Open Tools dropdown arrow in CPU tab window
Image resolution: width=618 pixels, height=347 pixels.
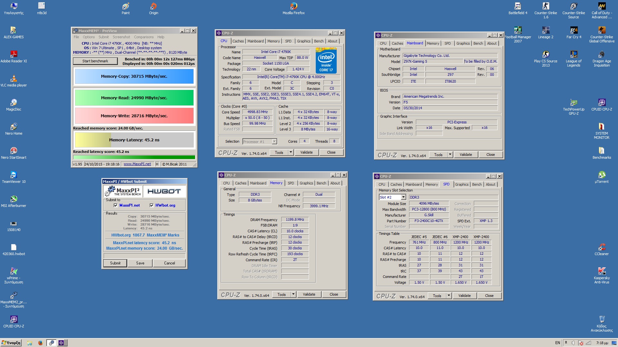(291, 152)
